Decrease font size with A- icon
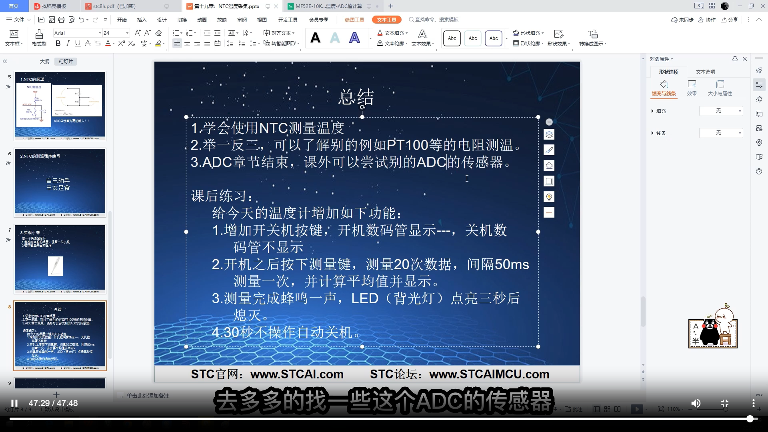Image resolution: width=768 pixels, height=432 pixels. coord(147,33)
